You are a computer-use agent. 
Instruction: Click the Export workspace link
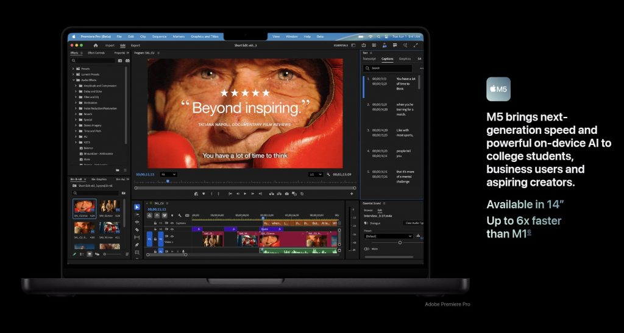coord(135,45)
